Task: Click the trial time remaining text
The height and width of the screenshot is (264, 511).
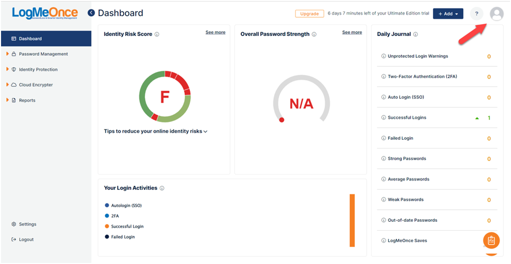Action: (x=378, y=14)
